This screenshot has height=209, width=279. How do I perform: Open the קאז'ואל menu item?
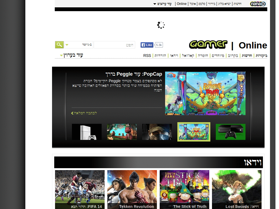[188, 56]
